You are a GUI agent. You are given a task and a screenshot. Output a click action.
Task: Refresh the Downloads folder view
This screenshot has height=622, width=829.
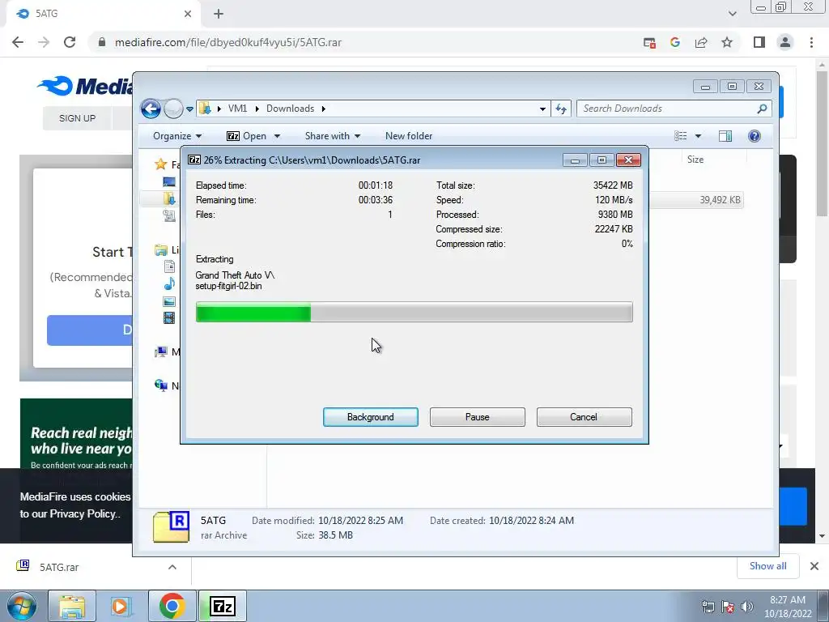point(561,109)
